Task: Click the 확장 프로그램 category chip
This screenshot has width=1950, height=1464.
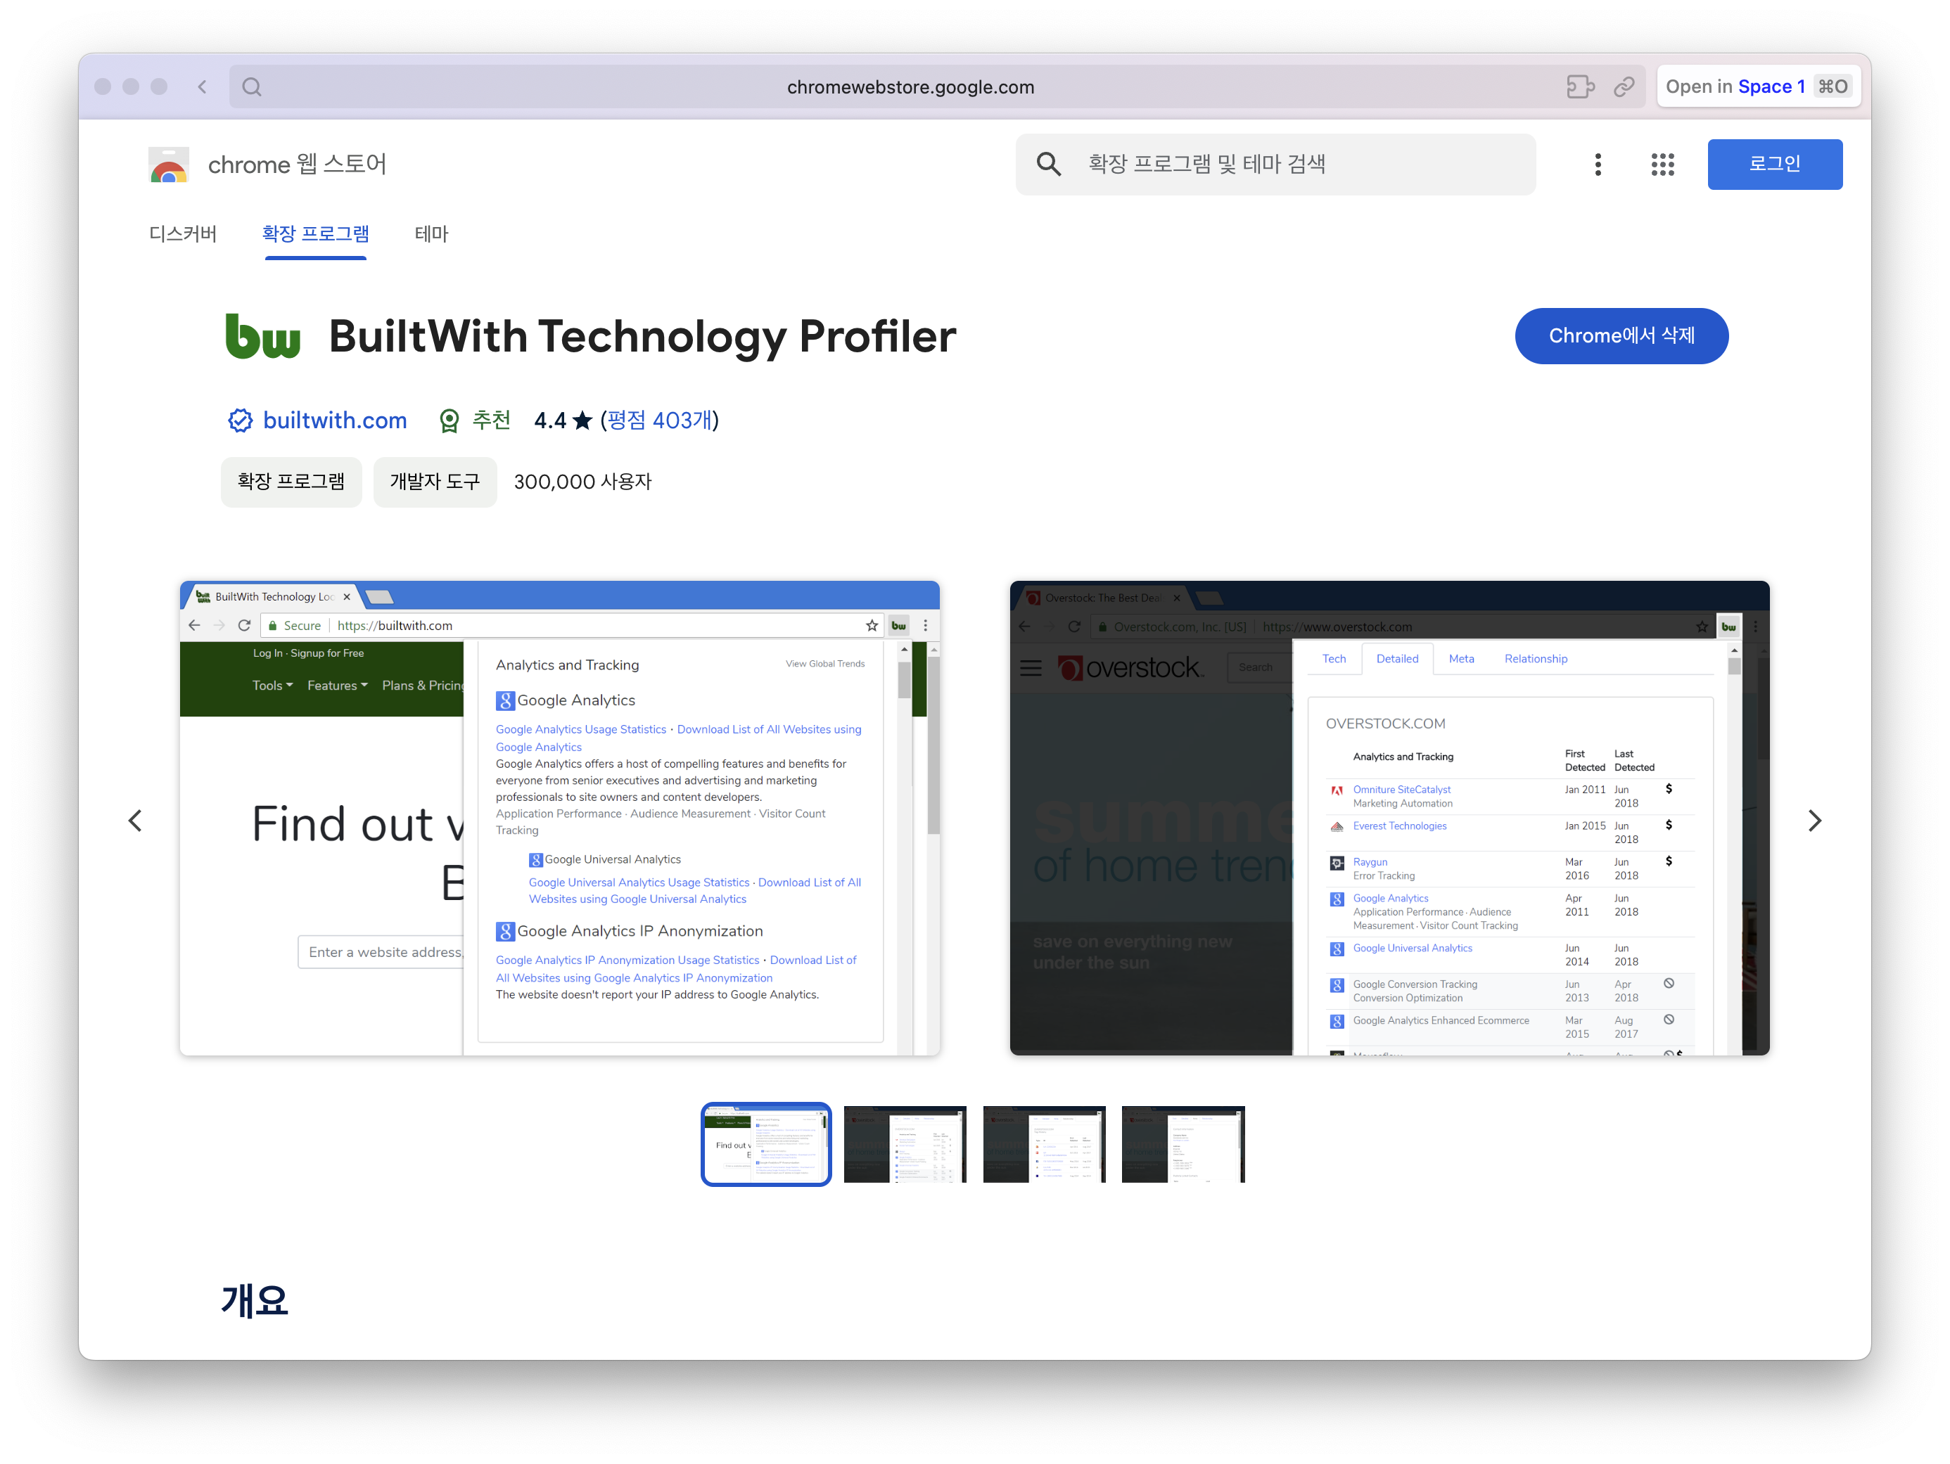Action: (291, 482)
